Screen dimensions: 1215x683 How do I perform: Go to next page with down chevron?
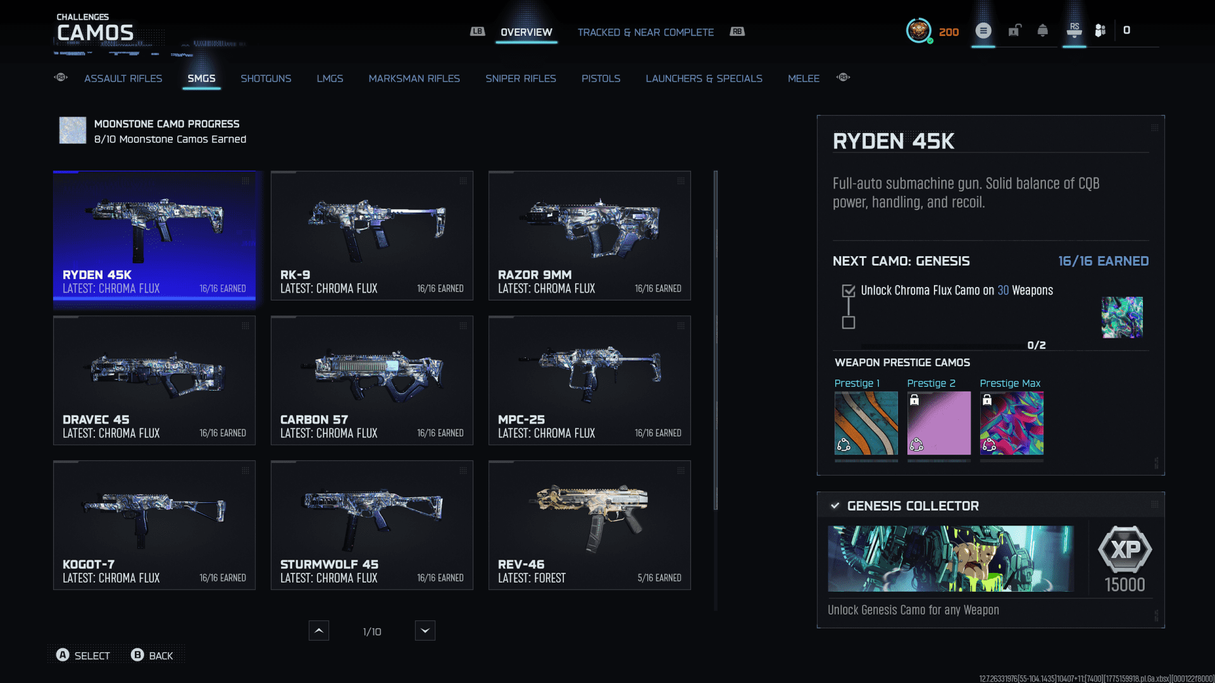point(425,631)
